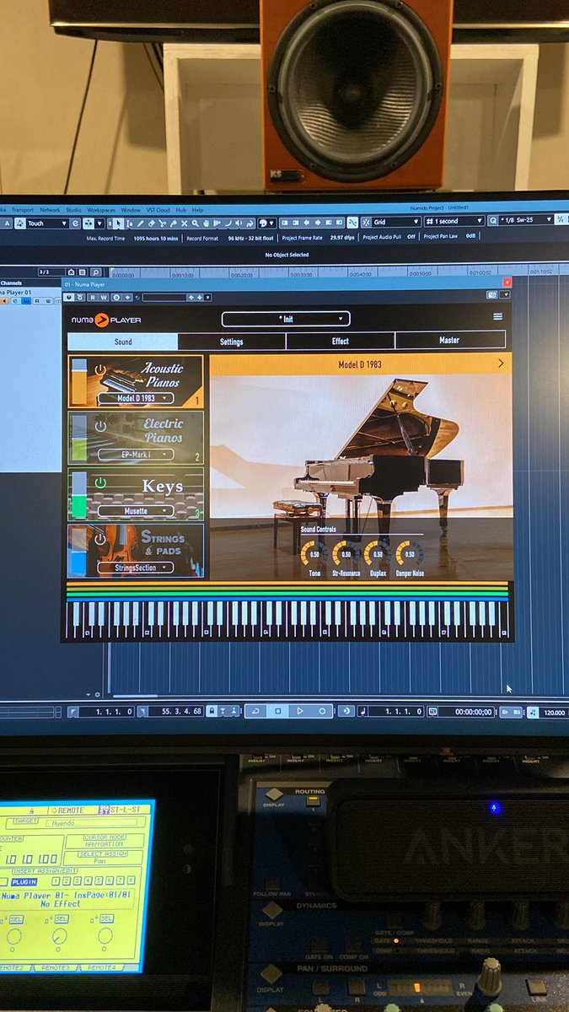Click the Project Frame Rate 29.97 dfps value
569x1012 pixels.
click(343, 238)
